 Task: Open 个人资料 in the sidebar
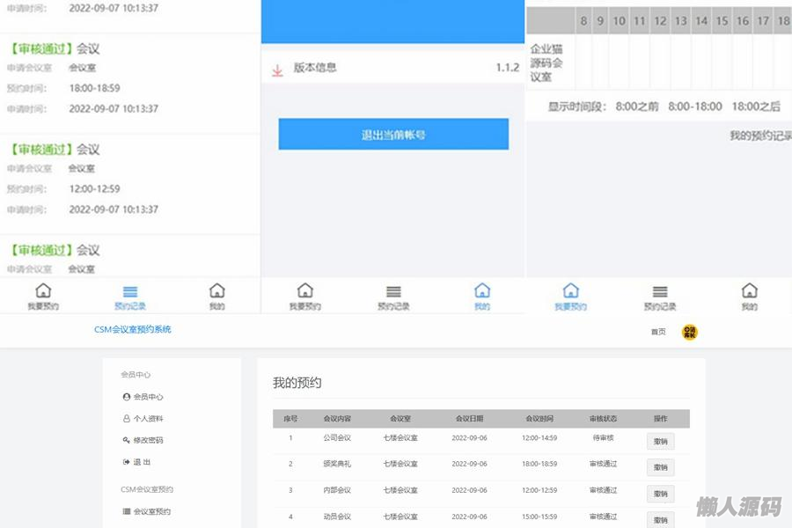148,419
